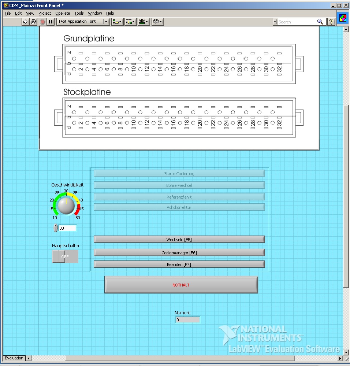Open the File menu
350x366 pixels.
[x=8, y=13]
